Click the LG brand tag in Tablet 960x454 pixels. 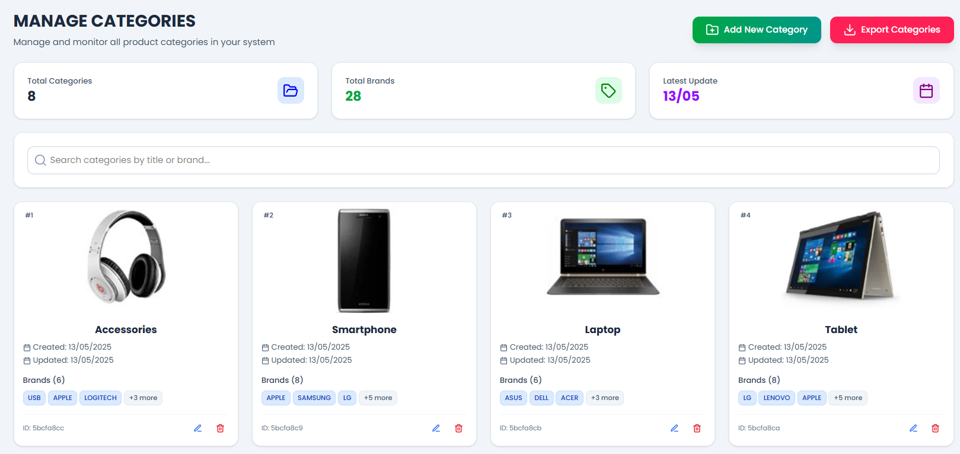click(x=747, y=398)
